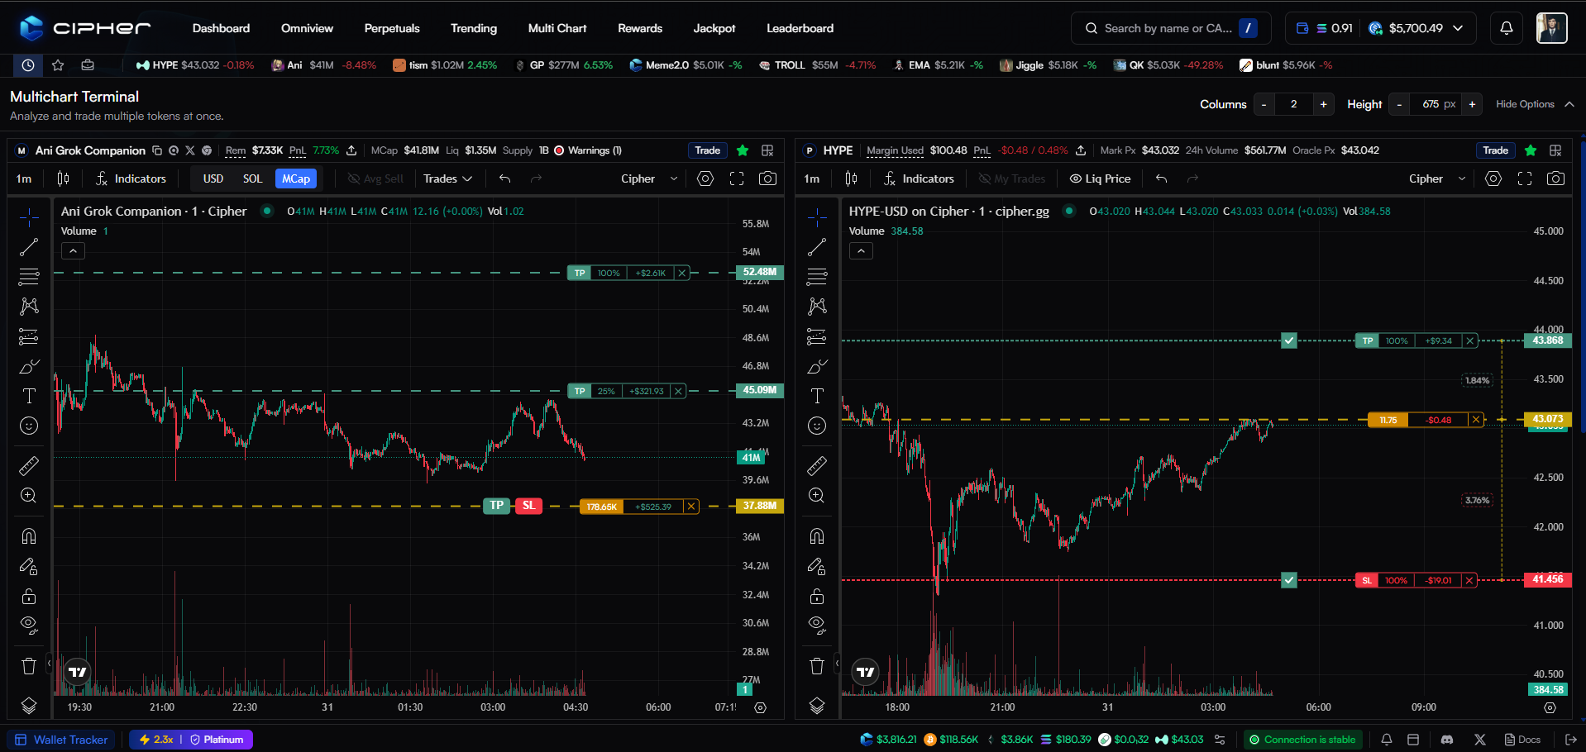
Task: Open the Perpetuals page
Action: click(392, 28)
